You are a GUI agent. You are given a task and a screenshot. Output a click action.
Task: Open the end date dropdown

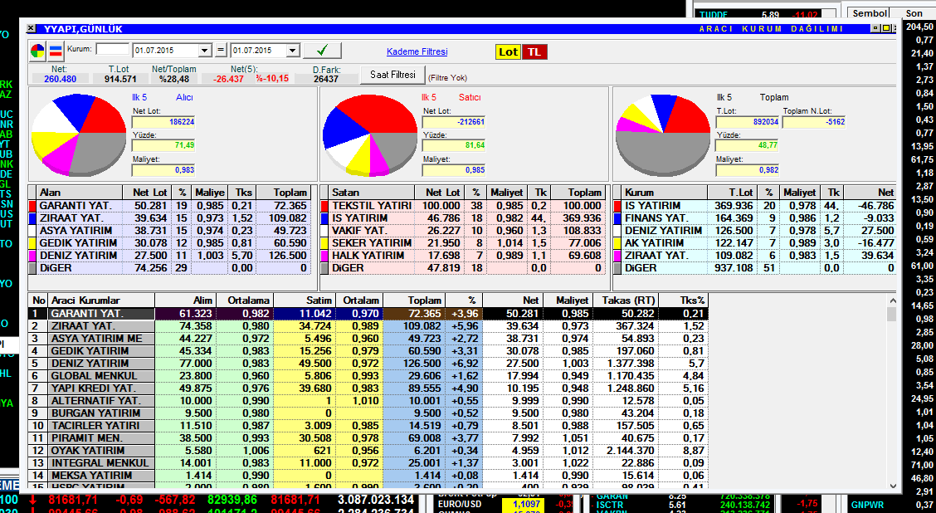291,51
